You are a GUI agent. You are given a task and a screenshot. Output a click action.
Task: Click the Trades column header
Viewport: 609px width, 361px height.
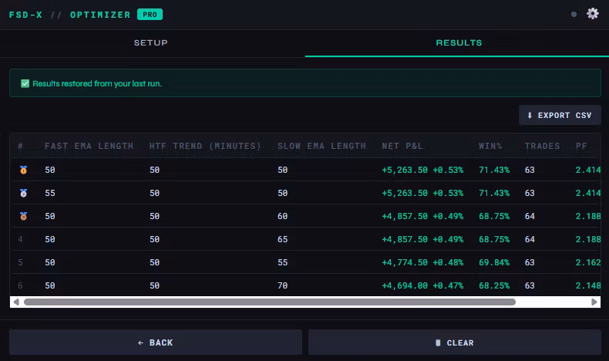[542, 146]
